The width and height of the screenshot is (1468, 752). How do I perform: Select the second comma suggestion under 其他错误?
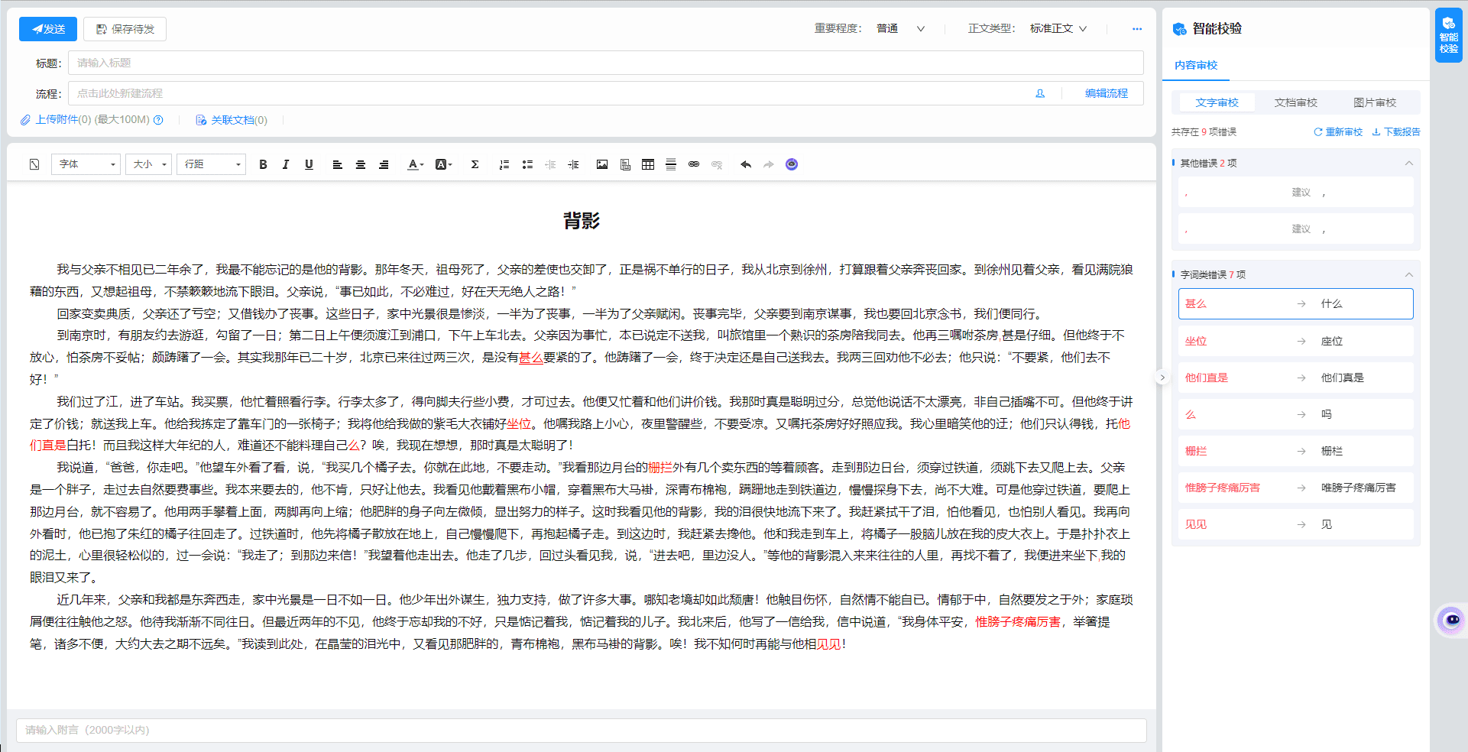point(1296,229)
